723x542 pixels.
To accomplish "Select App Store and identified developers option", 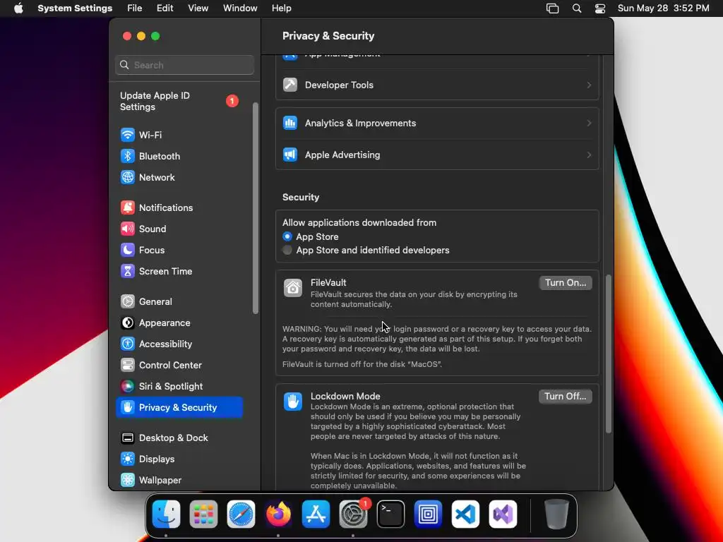I will coord(287,251).
